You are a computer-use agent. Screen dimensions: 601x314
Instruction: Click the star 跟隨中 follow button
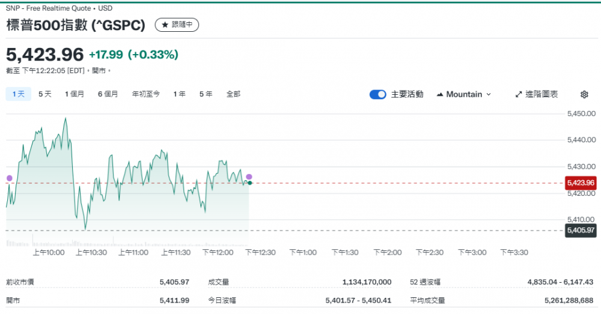[x=177, y=25]
